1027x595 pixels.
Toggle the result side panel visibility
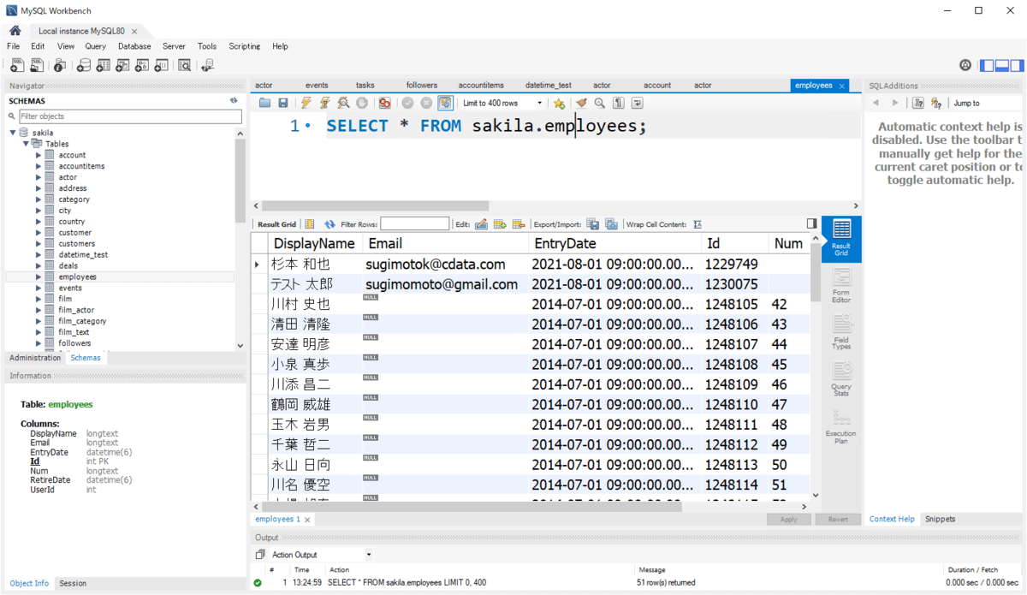click(811, 223)
